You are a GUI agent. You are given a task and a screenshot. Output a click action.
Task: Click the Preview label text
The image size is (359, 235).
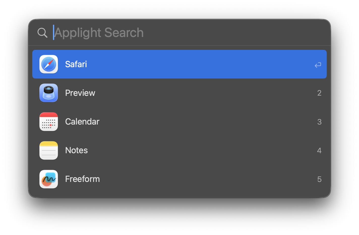(x=80, y=93)
